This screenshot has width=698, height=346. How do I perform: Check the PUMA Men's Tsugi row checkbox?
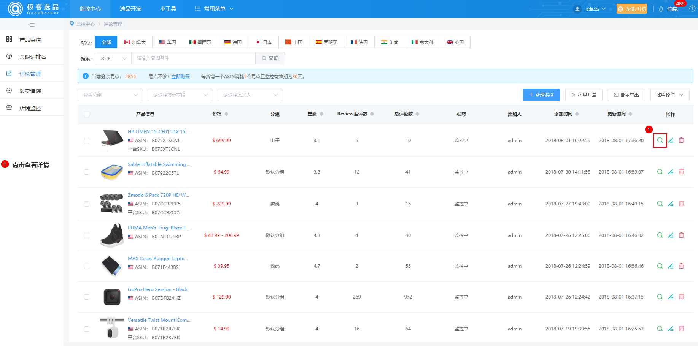(x=87, y=235)
